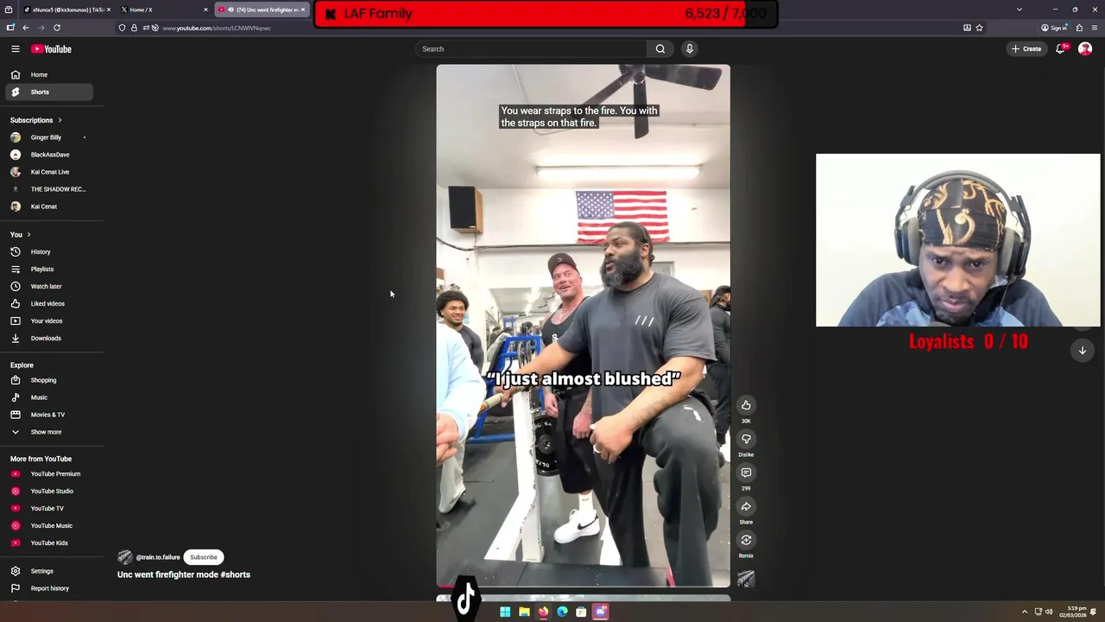Go back in browser history

[26, 28]
